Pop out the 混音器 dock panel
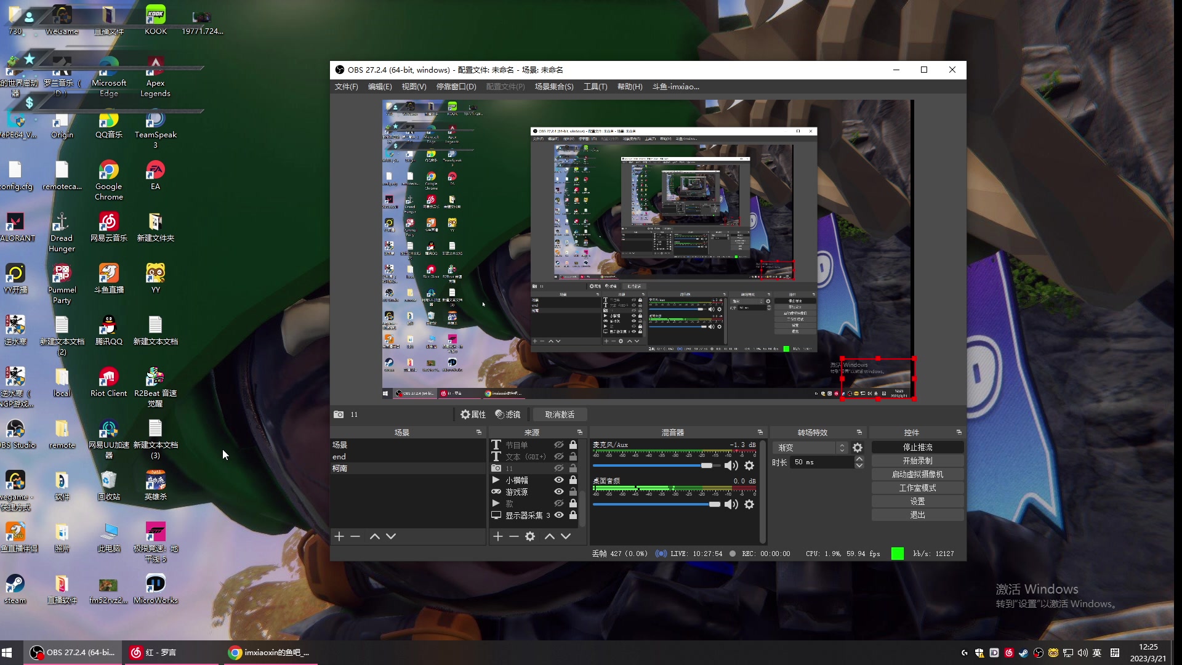This screenshot has width=1182, height=665. (x=760, y=432)
